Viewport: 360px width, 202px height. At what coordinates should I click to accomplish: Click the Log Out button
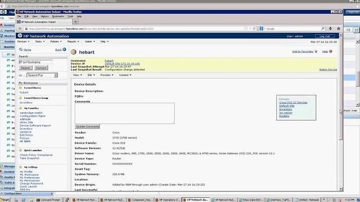point(325,36)
